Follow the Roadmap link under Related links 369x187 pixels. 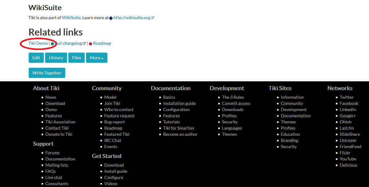(x=102, y=43)
